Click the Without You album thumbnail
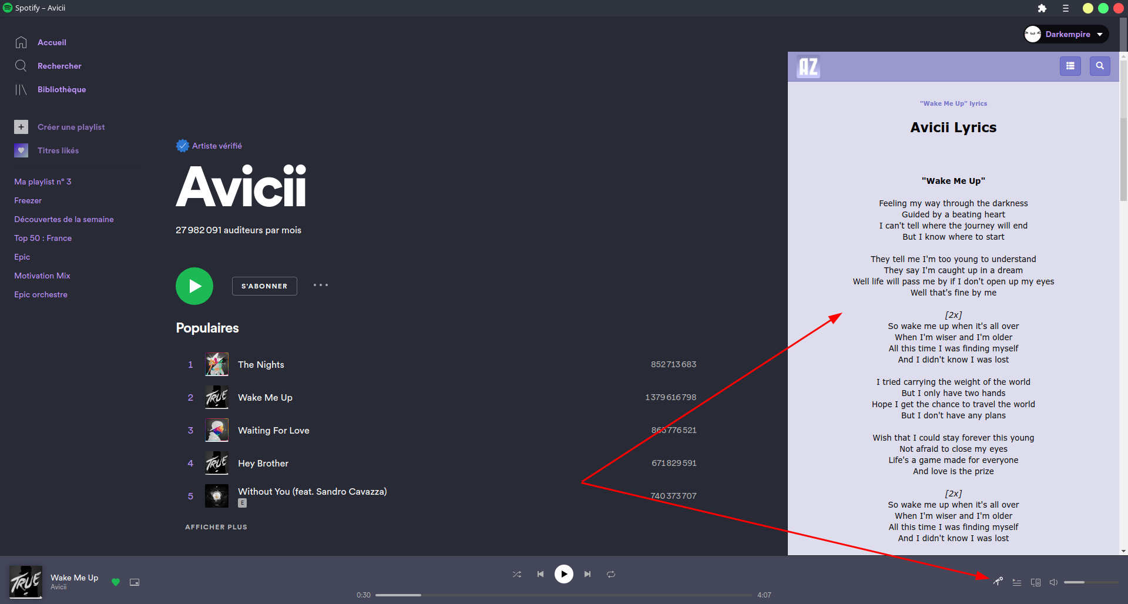 coord(217,496)
